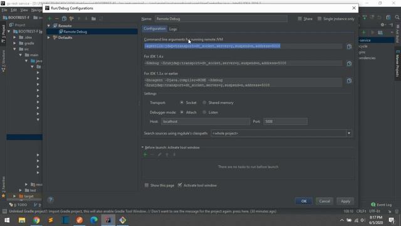Apply the configuration changes
Image resolution: width=401 pixels, height=226 pixels.
[345, 201]
